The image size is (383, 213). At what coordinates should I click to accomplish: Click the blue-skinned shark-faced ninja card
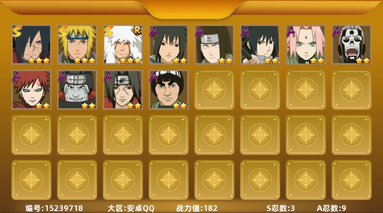77,90
